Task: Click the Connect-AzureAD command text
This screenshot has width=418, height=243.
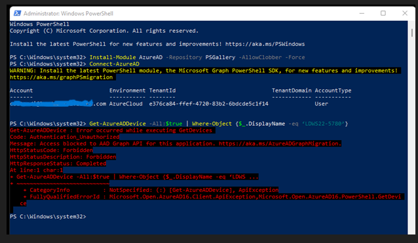Action: pyautogui.click(x=115, y=64)
